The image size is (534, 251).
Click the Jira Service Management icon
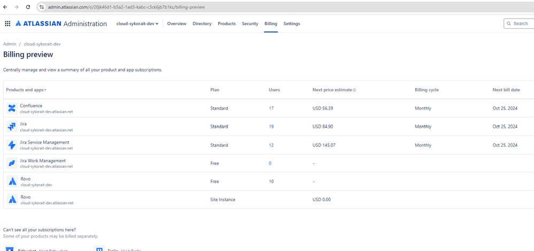12,145
